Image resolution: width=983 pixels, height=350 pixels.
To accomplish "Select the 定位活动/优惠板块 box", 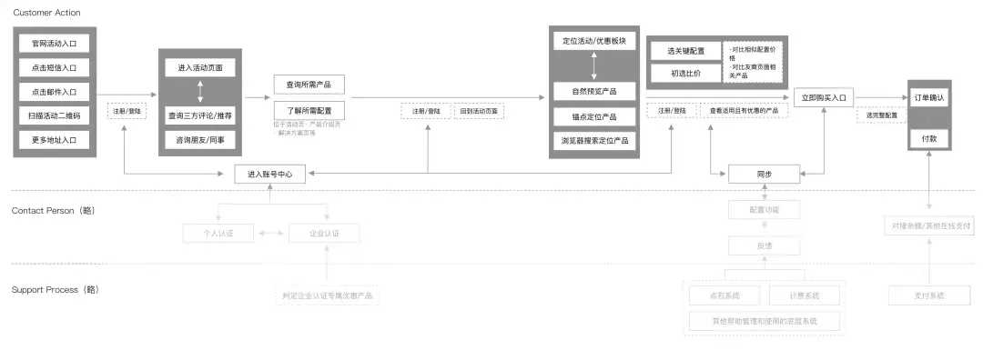I will tap(594, 41).
